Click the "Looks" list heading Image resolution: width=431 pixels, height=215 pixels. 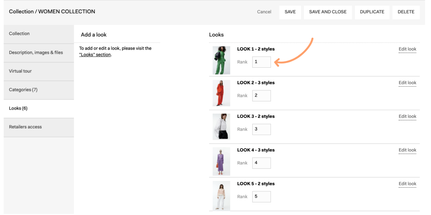[x=216, y=35]
